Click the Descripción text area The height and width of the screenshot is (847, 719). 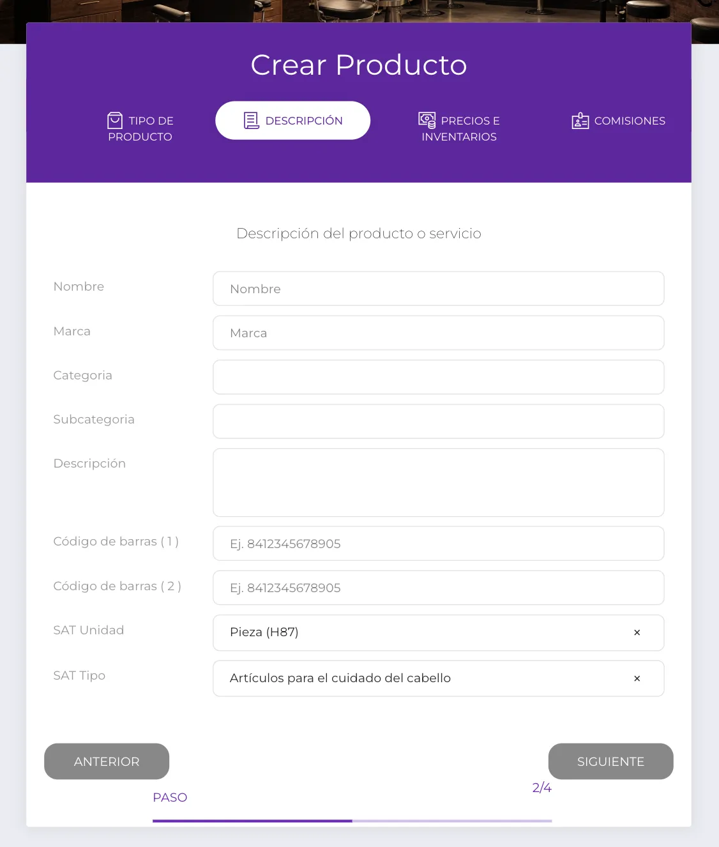pos(438,482)
